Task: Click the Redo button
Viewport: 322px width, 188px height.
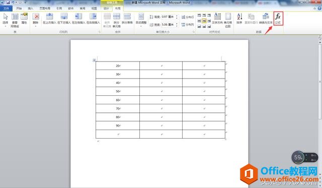Action: click(20, 3)
